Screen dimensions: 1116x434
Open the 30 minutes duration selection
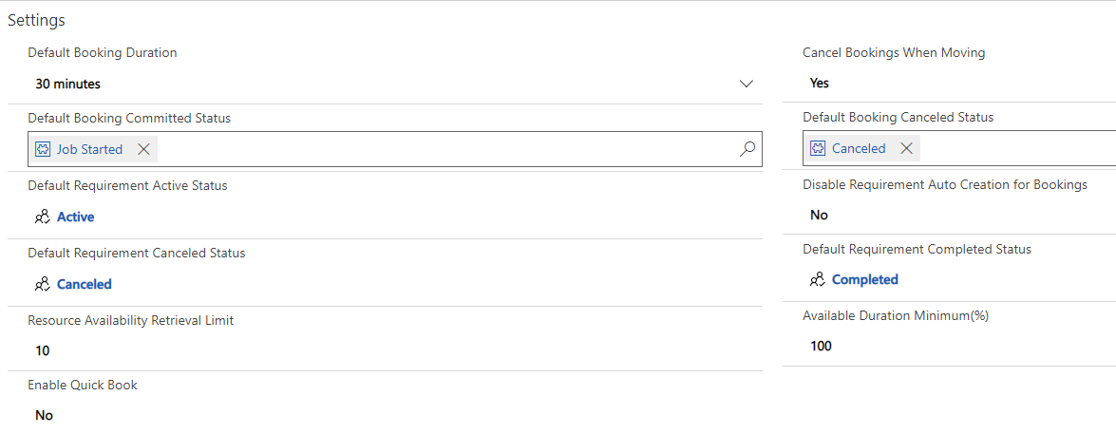point(68,84)
